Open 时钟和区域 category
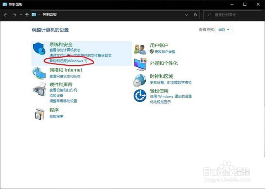 [161, 76]
